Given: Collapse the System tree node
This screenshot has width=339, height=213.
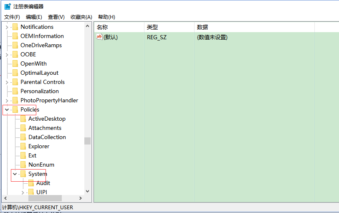Looking at the screenshot, I should (15, 174).
